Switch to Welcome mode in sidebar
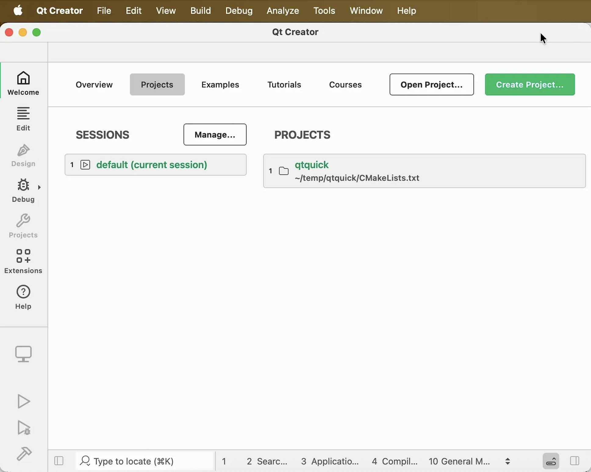This screenshot has width=591, height=472. click(23, 83)
